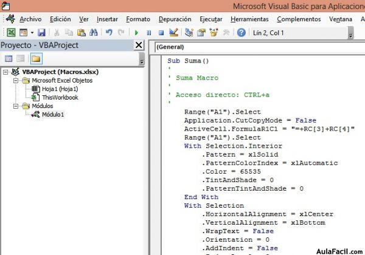365x255 pixels.
Task: Collapse the Módulos folder
Action: pyautogui.click(x=16, y=106)
